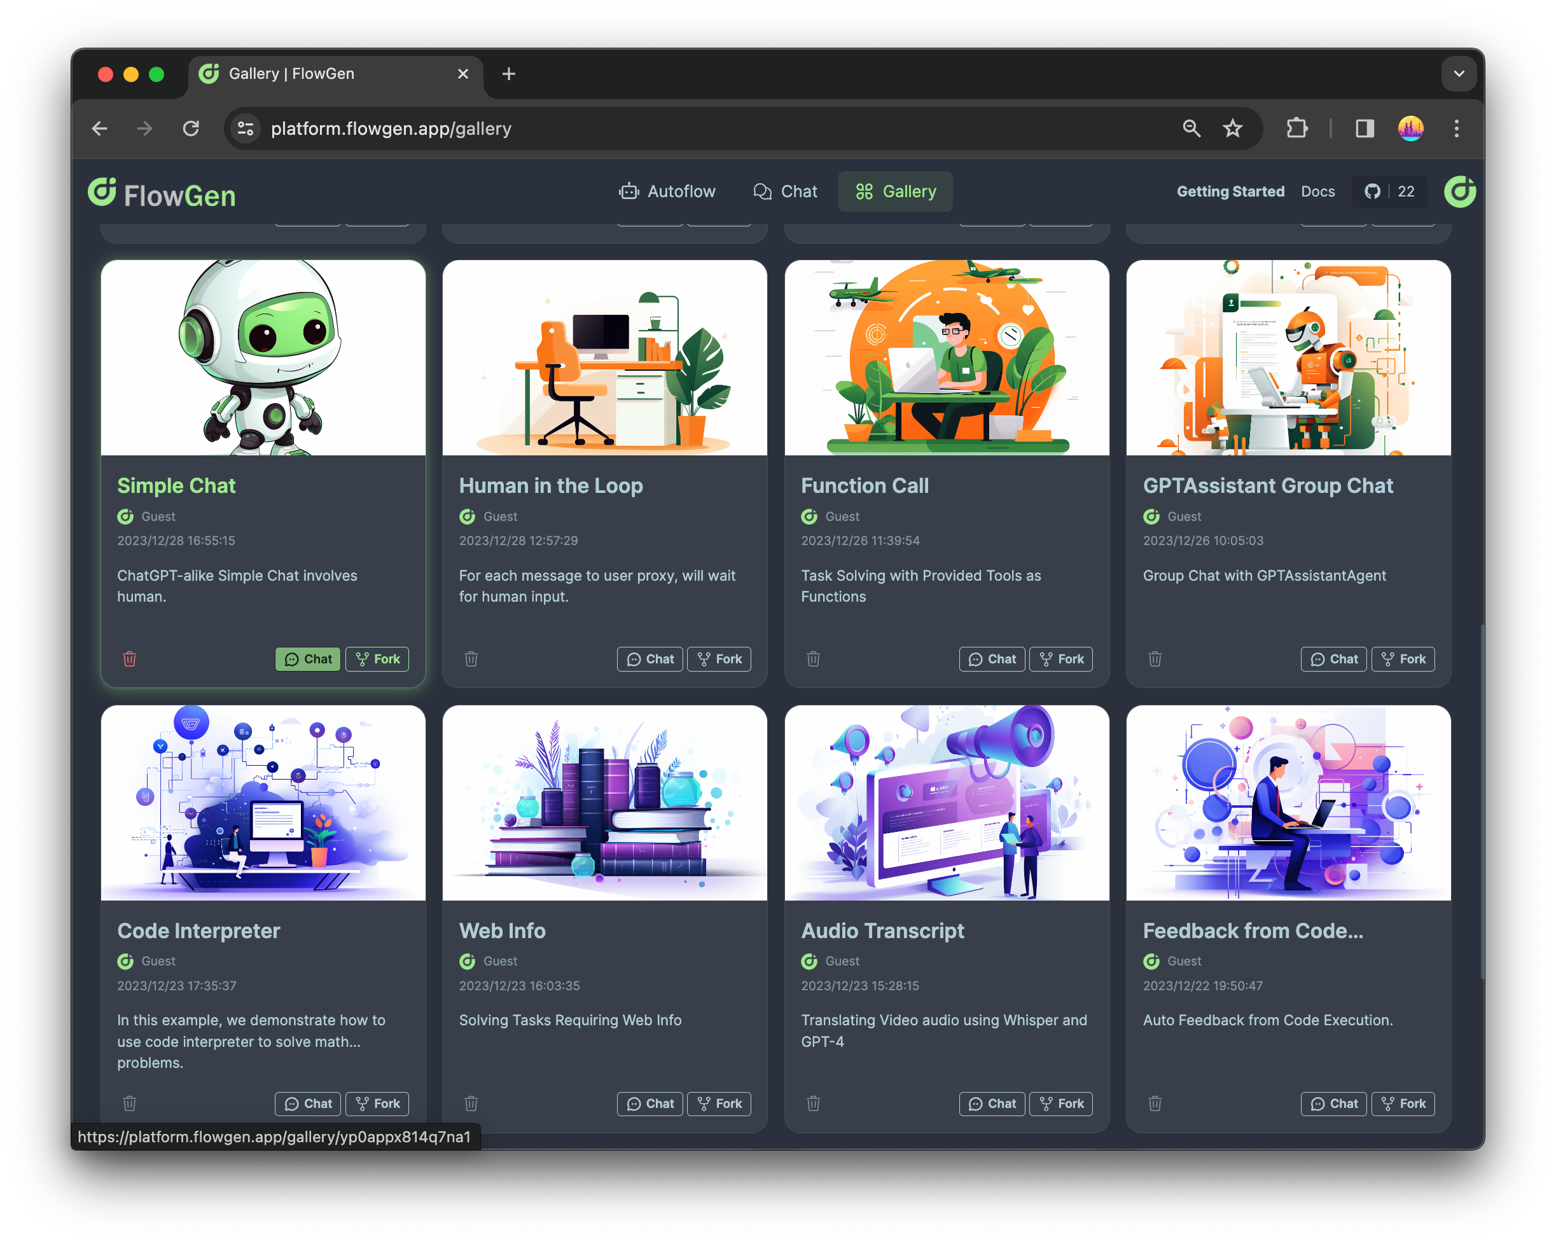
Task: Reload the page with the refresh icon
Action: pos(191,128)
